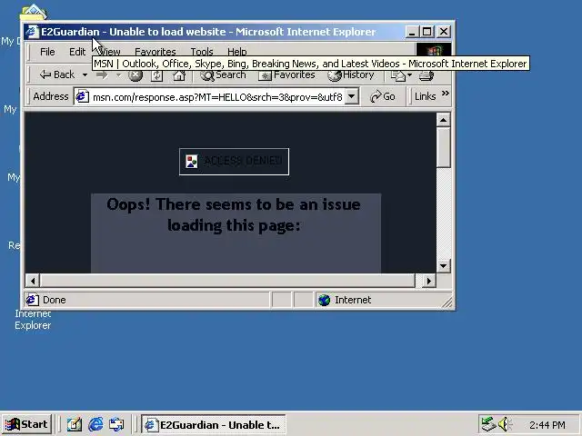This screenshot has height=436, width=582.
Task: Expand the Links toolbar chevron
Action: (446, 94)
